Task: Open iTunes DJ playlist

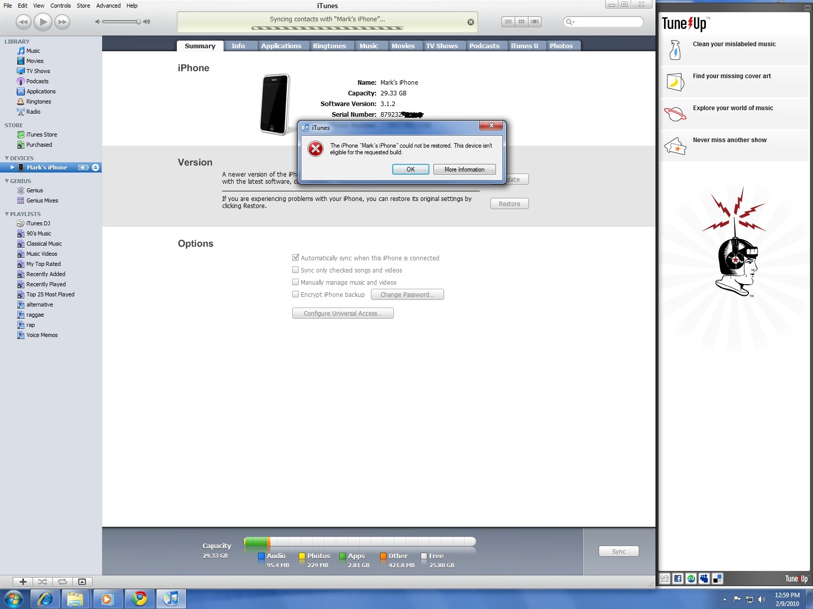Action: 38,223
